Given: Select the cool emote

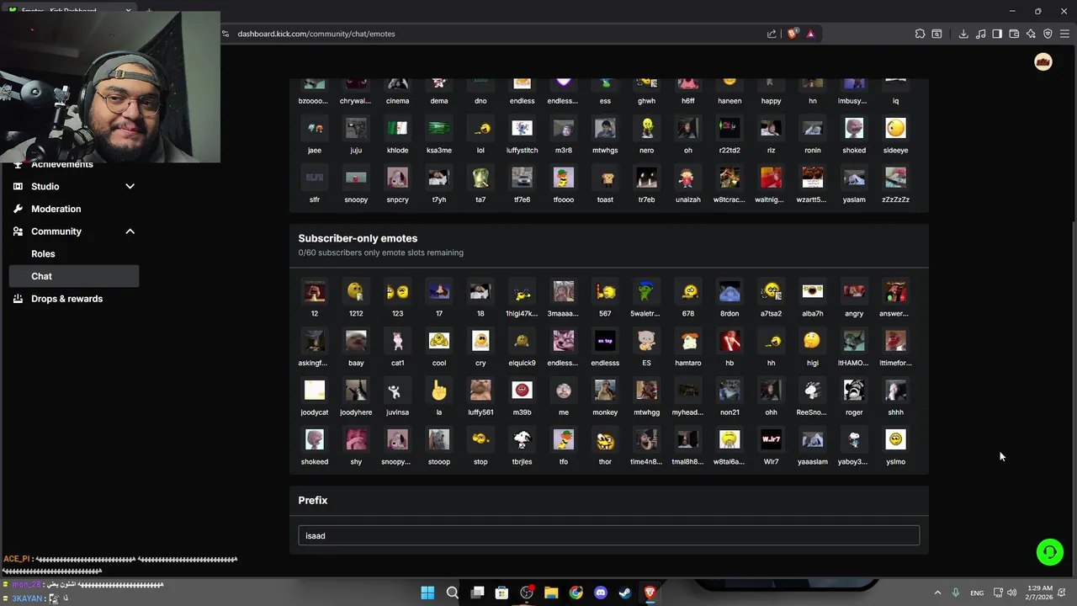Looking at the screenshot, I should (x=438, y=342).
